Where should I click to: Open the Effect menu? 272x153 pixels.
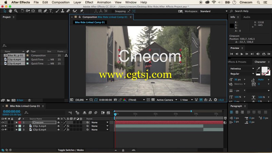coord(89,2)
